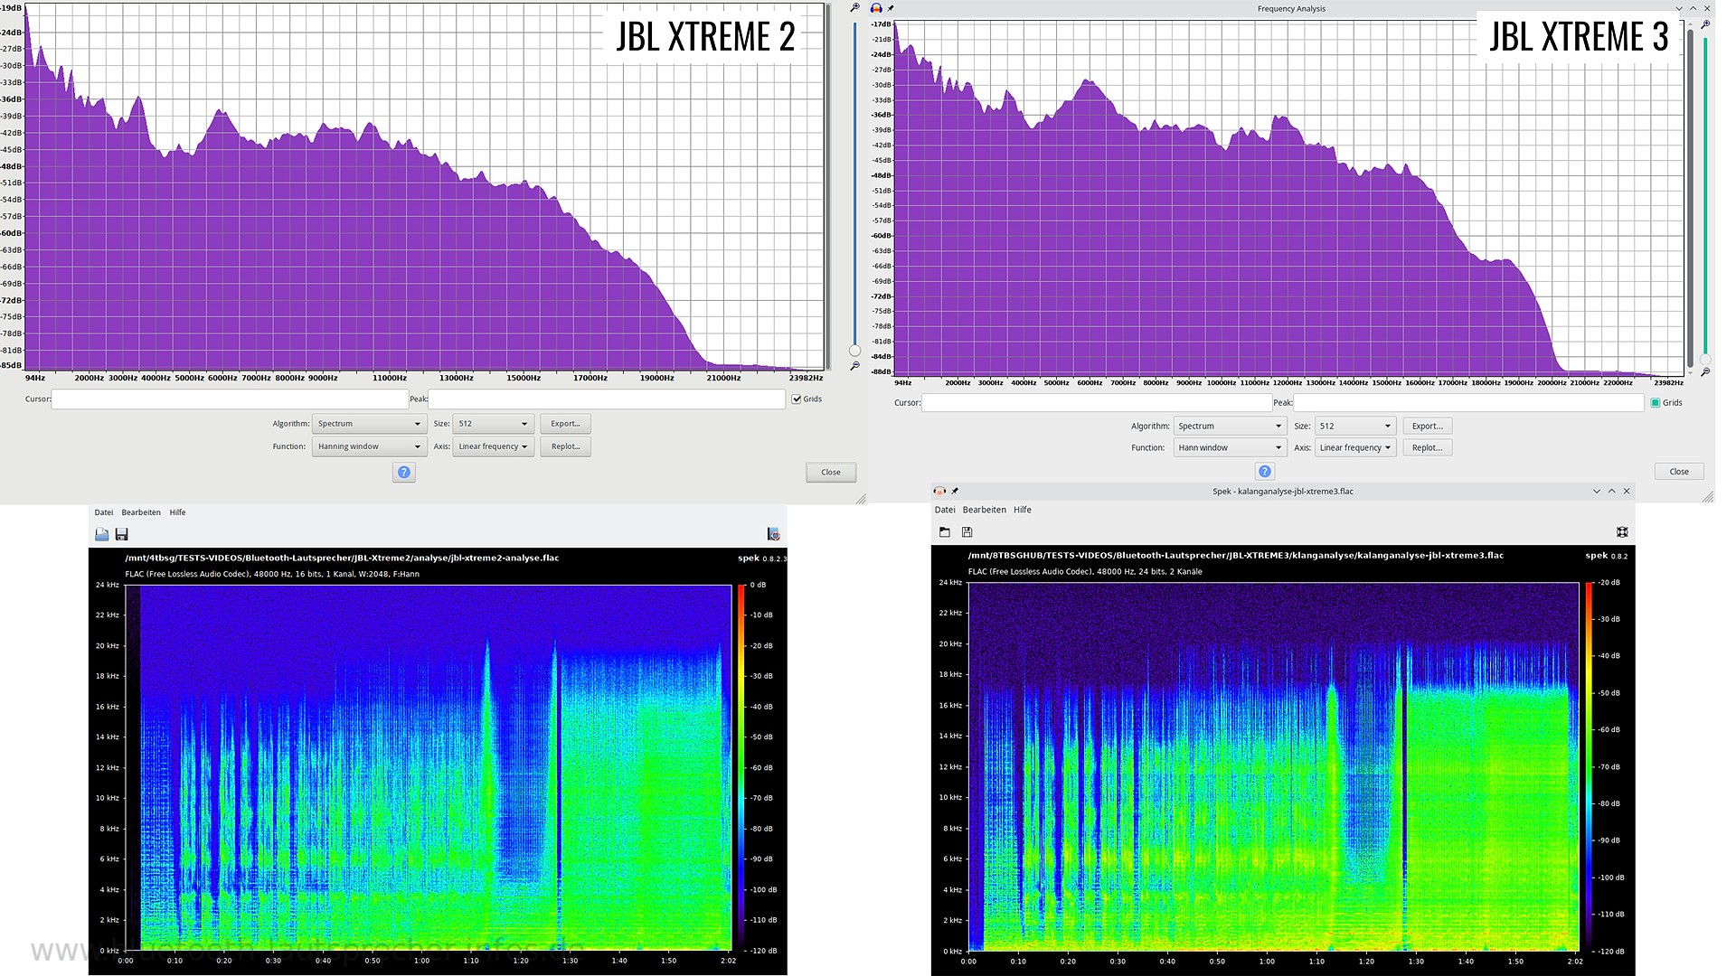The image size is (1736, 976).
Task: Click blue help button in Xtreme 3 analysis dialog
Action: click(1265, 471)
